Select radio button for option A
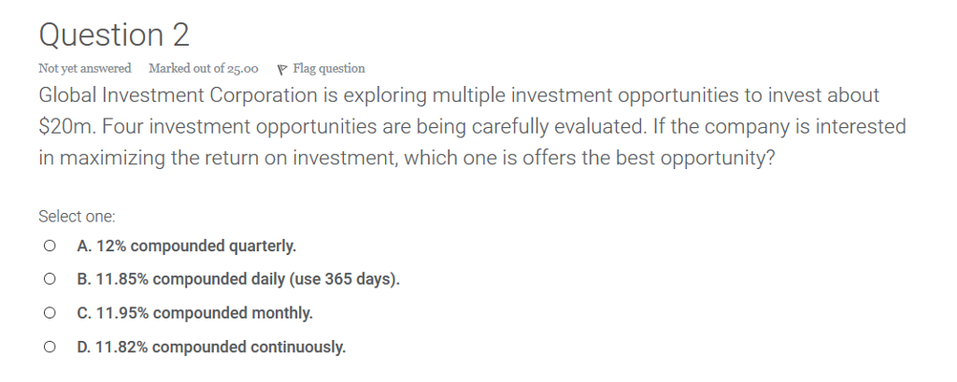Image resolution: width=957 pixels, height=382 pixels. click(x=50, y=246)
